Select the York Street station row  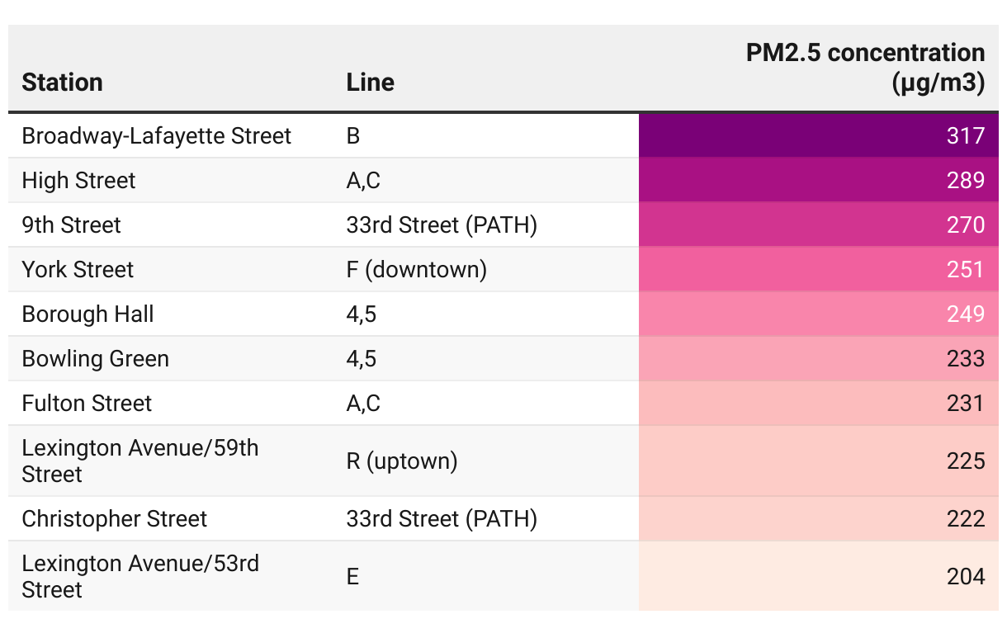pos(78,270)
